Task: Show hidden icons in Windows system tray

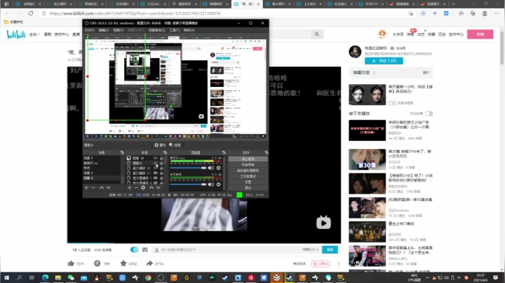Action: coord(427,277)
